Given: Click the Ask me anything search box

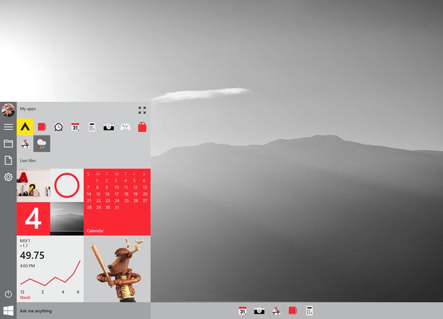Looking at the screenshot, I should click(84, 311).
